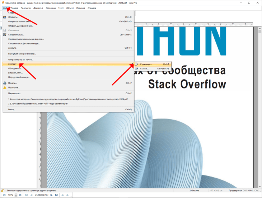Click the export pages icon beside Страницы
The height and width of the screenshot is (198, 262).
137,64
